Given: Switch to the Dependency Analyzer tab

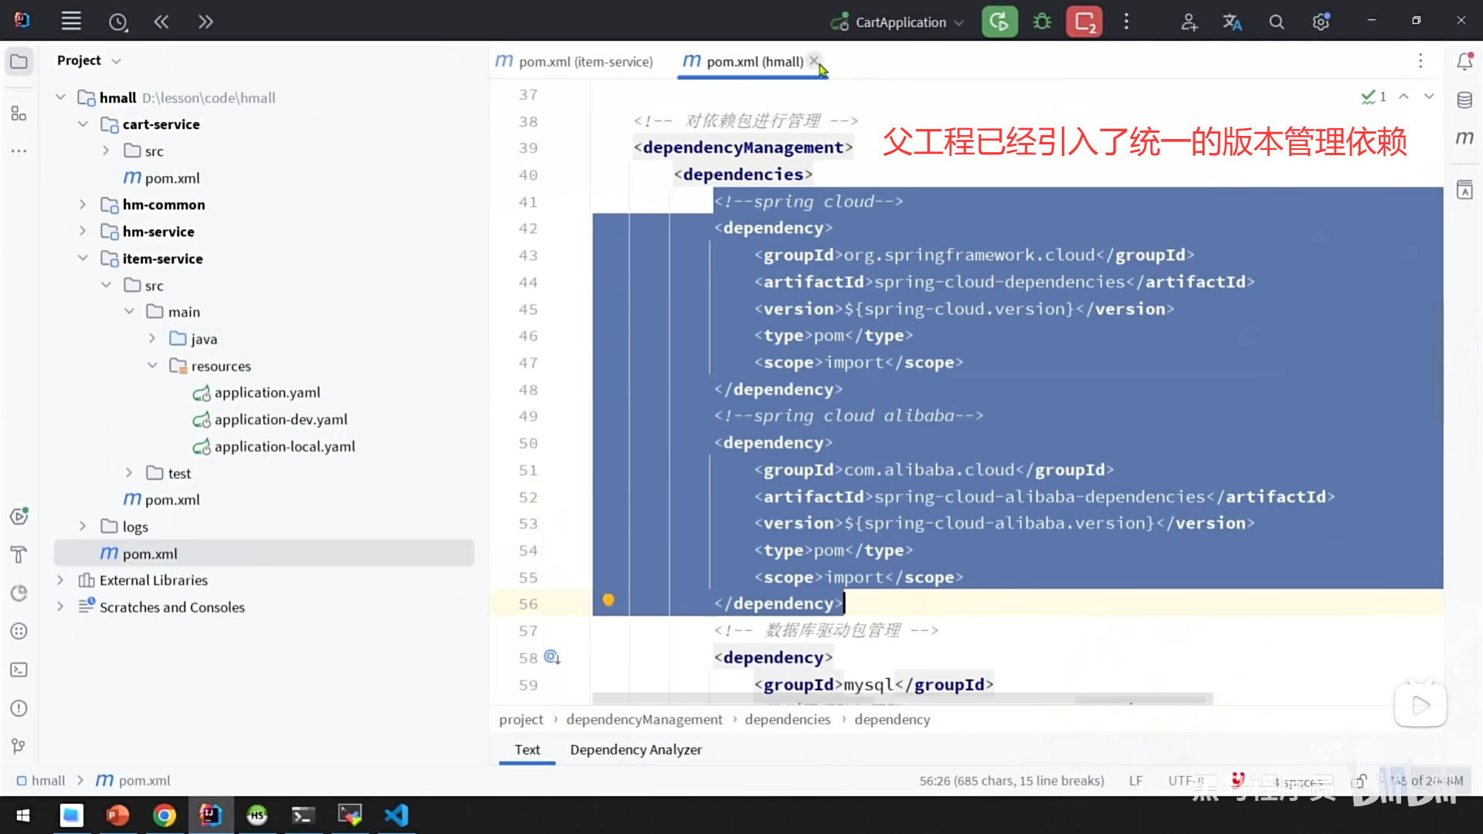Looking at the screenshot, I should coord(636,750).
